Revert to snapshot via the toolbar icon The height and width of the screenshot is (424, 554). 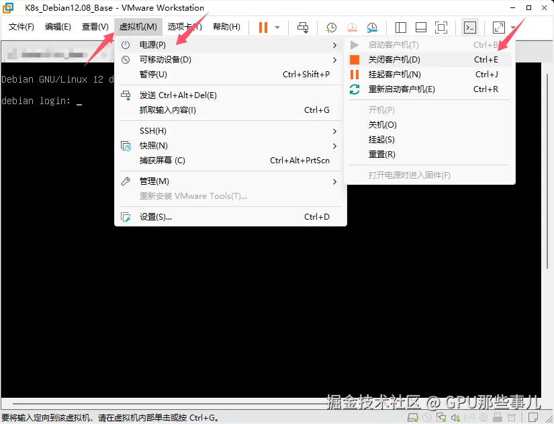point(351,27)
